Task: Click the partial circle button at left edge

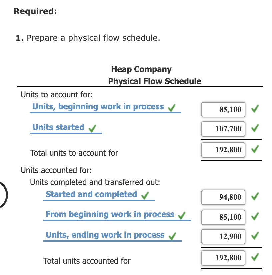Action: click(x=3, y=195)
